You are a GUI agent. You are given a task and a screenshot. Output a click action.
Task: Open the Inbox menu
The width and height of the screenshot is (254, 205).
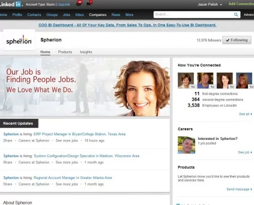tap(80, 15)
